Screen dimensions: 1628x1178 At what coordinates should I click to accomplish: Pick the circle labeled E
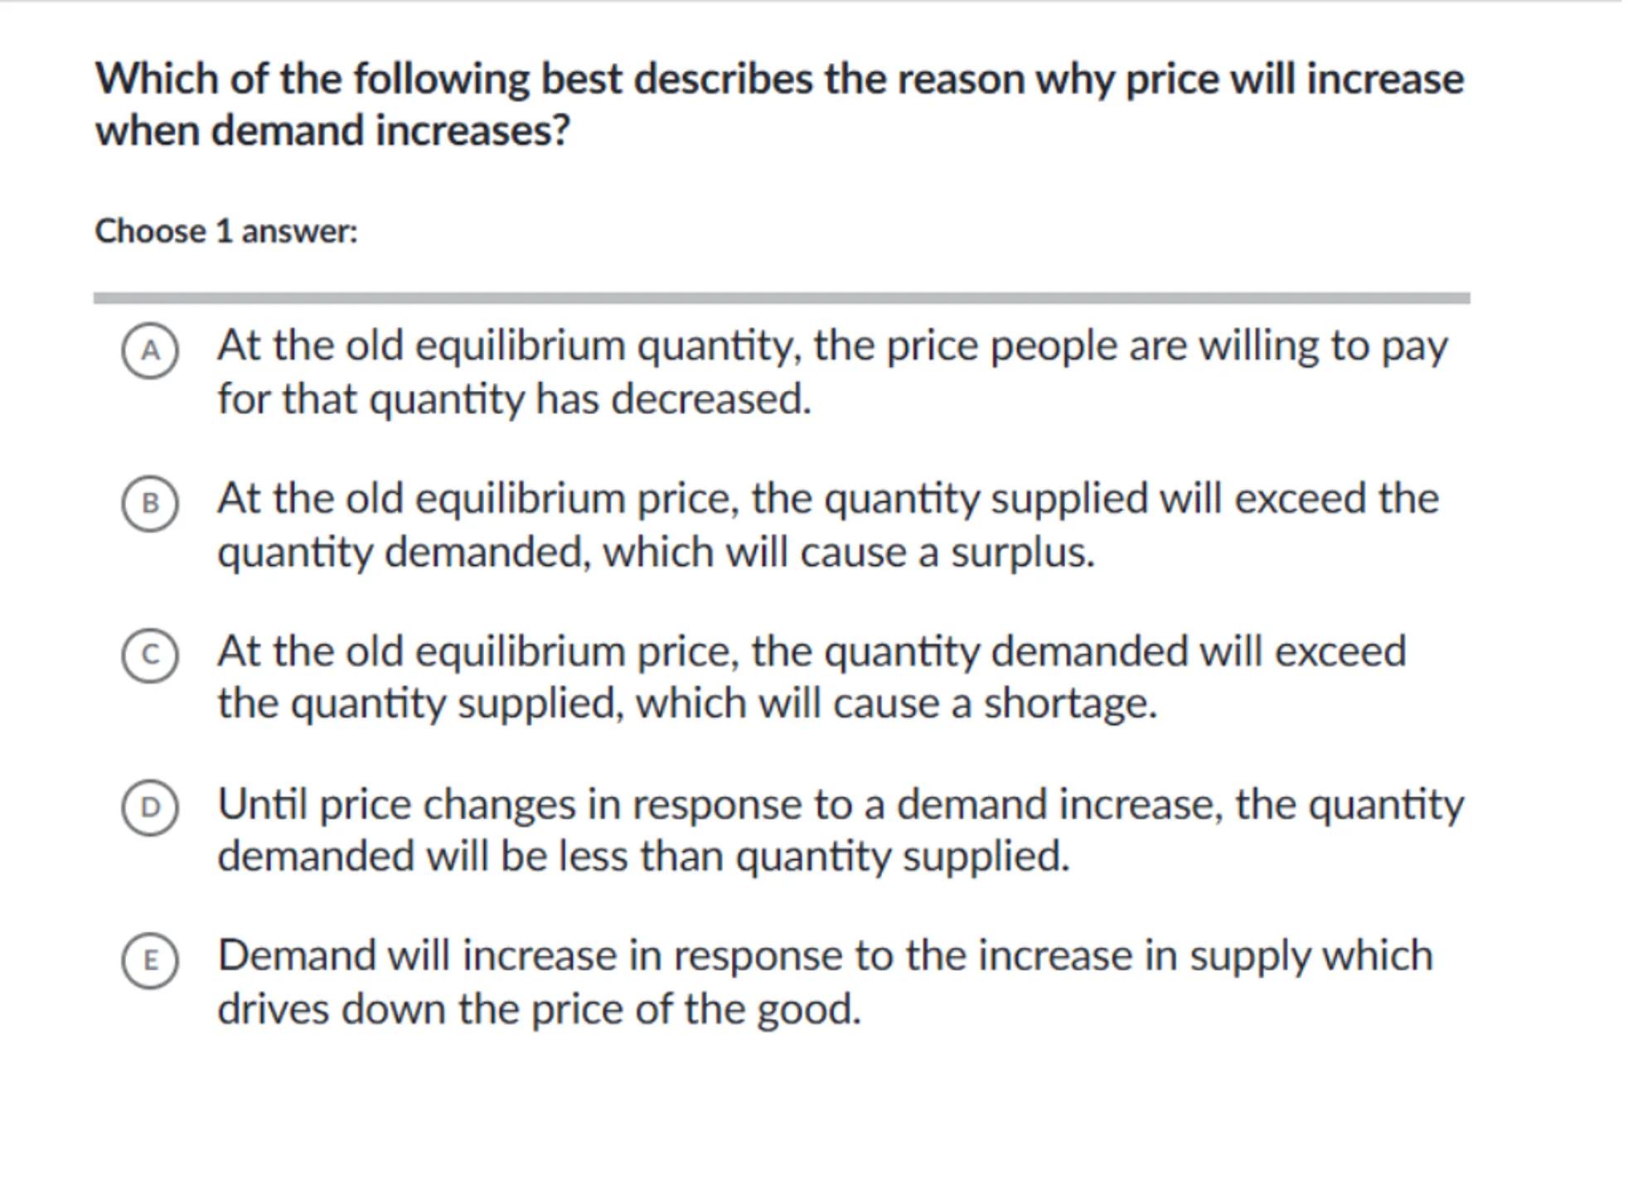(150, 961)
